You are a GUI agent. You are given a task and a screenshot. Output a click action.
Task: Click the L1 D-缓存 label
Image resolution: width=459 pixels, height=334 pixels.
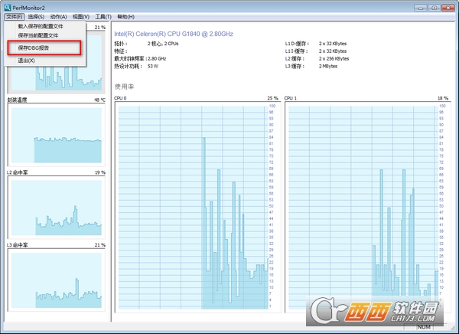point(297,44)
